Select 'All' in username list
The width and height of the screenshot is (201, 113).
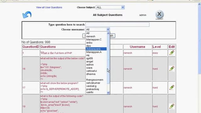click(x=96, y=33)
